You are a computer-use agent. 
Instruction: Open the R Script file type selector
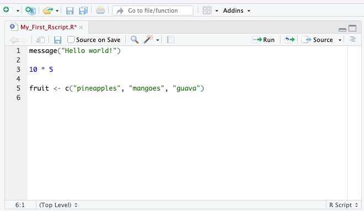pyautogui.click(x=344, y=205)
